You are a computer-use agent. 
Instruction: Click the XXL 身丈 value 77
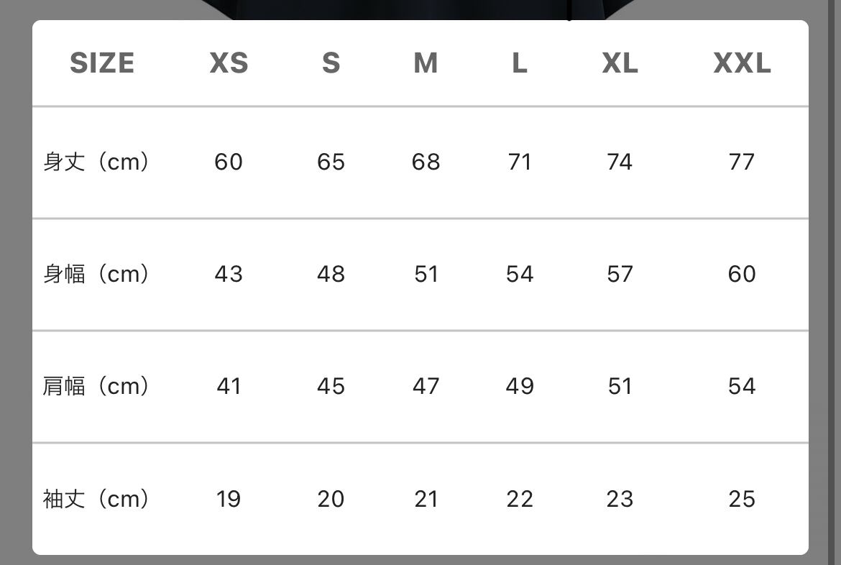coord(742,162)
